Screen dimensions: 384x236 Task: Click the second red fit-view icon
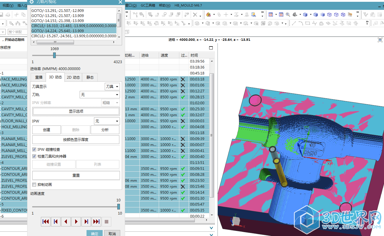(x=281, y=14)
